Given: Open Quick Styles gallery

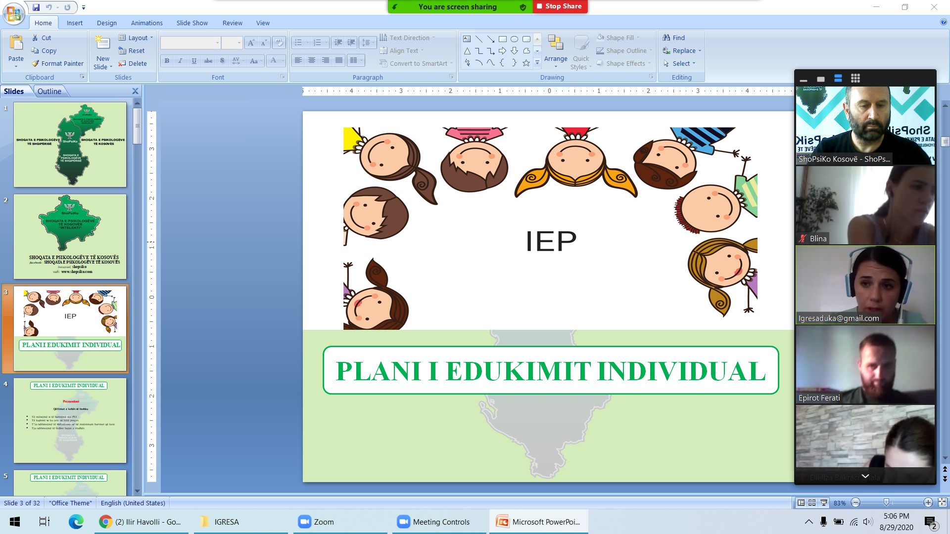Looking at the screenshot, I should coord(581,52).
